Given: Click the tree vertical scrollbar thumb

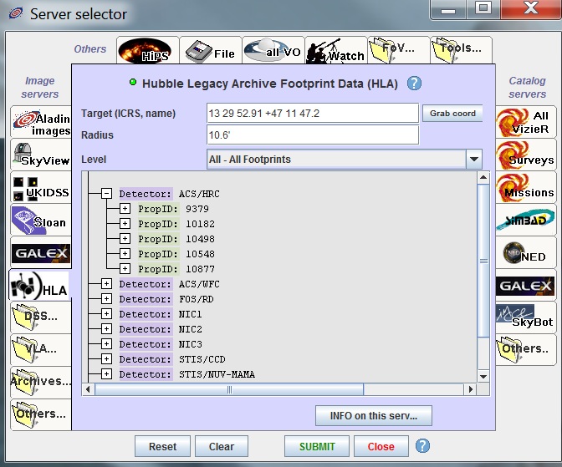Looking at the screenshot, I should (483, 261).
